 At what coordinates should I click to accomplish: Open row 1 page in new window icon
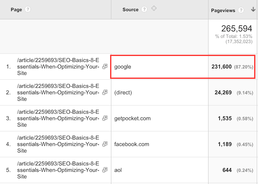click(105, 67)
